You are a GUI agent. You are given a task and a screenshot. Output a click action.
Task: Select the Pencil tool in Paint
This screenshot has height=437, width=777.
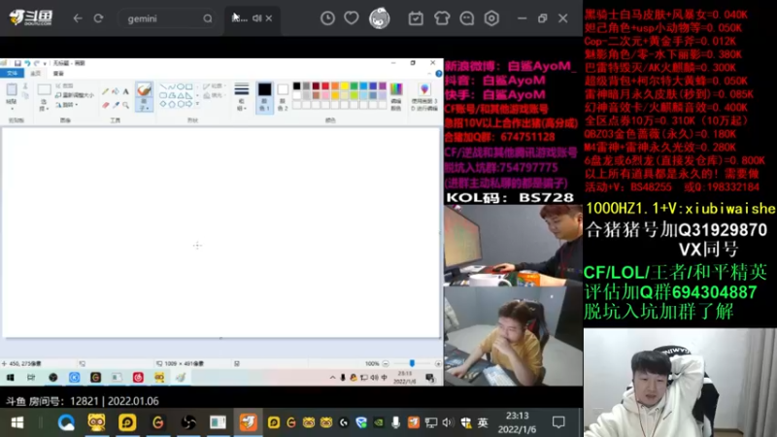[x=105, y=91]
